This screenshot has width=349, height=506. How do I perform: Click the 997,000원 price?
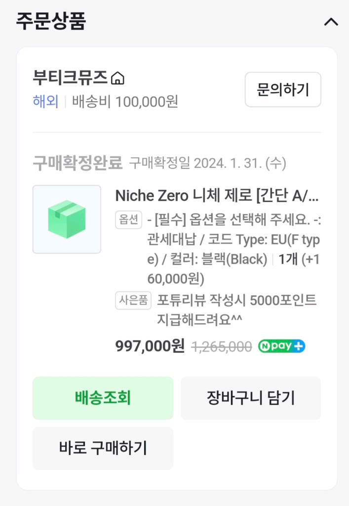tap(150, 346)
